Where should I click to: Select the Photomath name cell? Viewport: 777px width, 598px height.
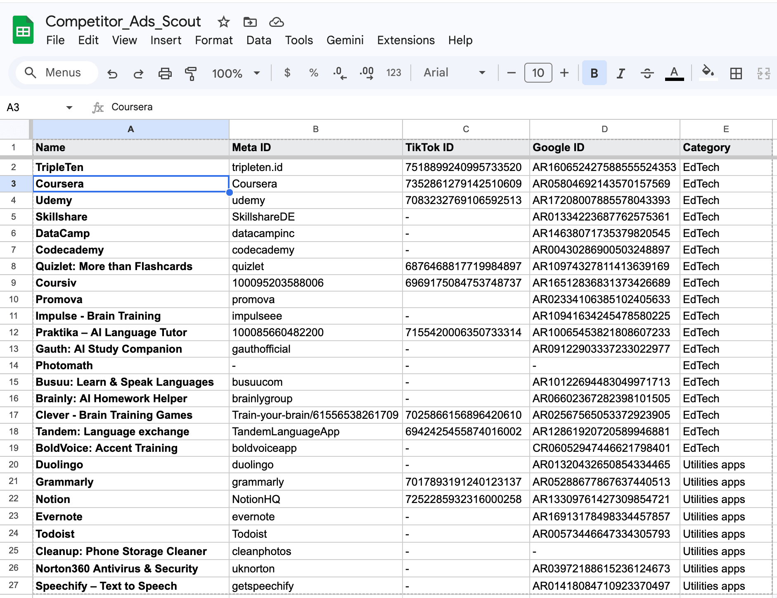[131, 365]
